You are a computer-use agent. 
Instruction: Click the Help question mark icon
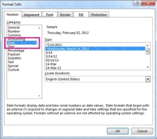(137, 3)
